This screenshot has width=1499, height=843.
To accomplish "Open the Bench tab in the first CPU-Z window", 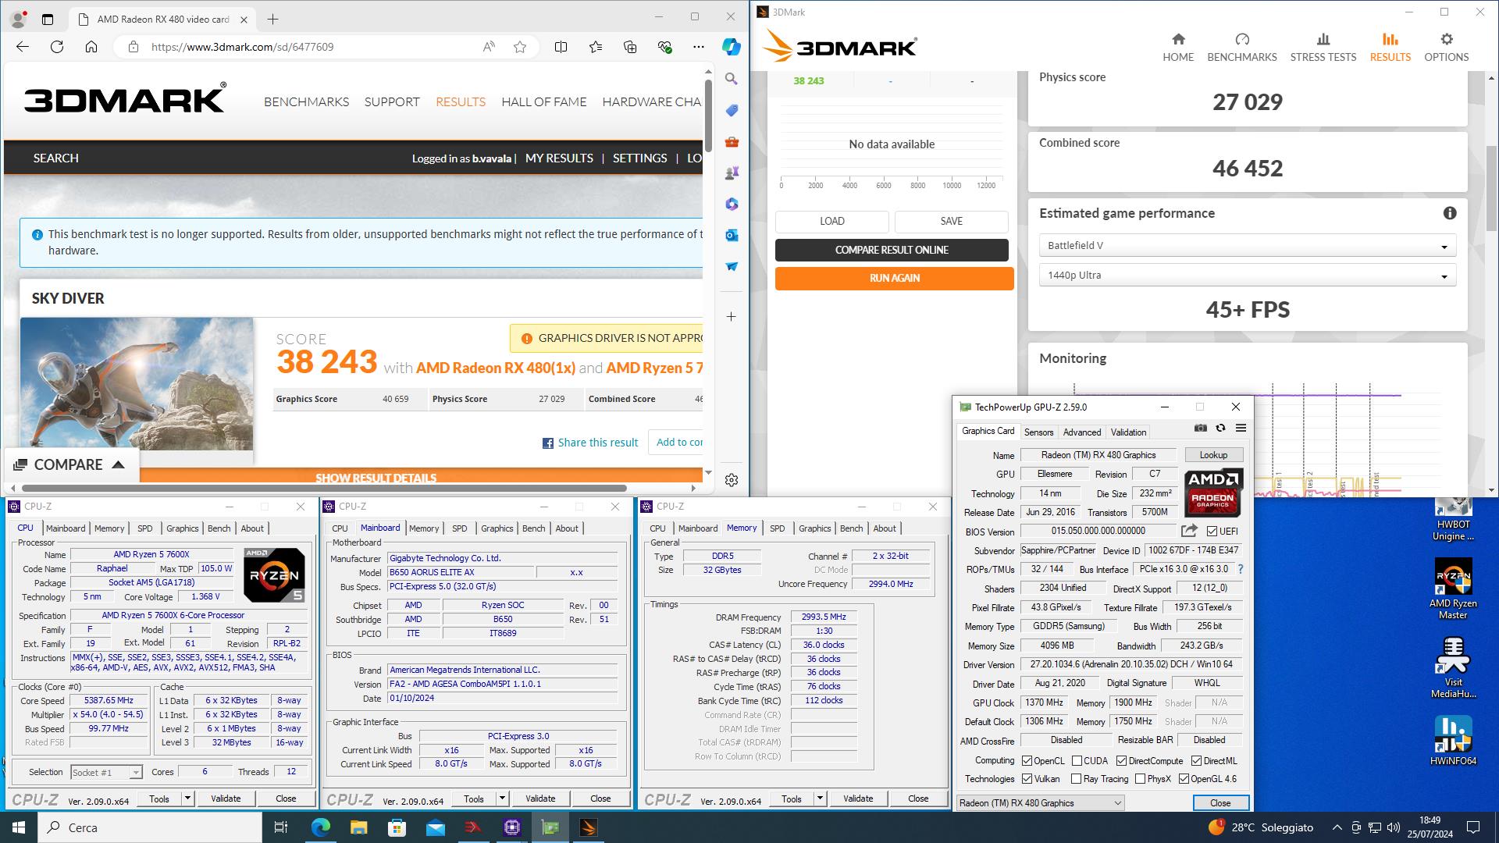I will pos(219,528).
